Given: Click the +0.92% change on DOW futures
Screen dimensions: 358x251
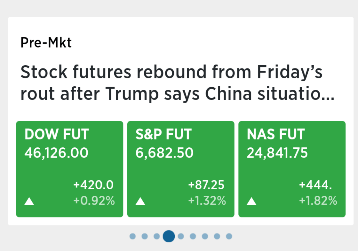Looking at the screenshot, I should [94, 201].
